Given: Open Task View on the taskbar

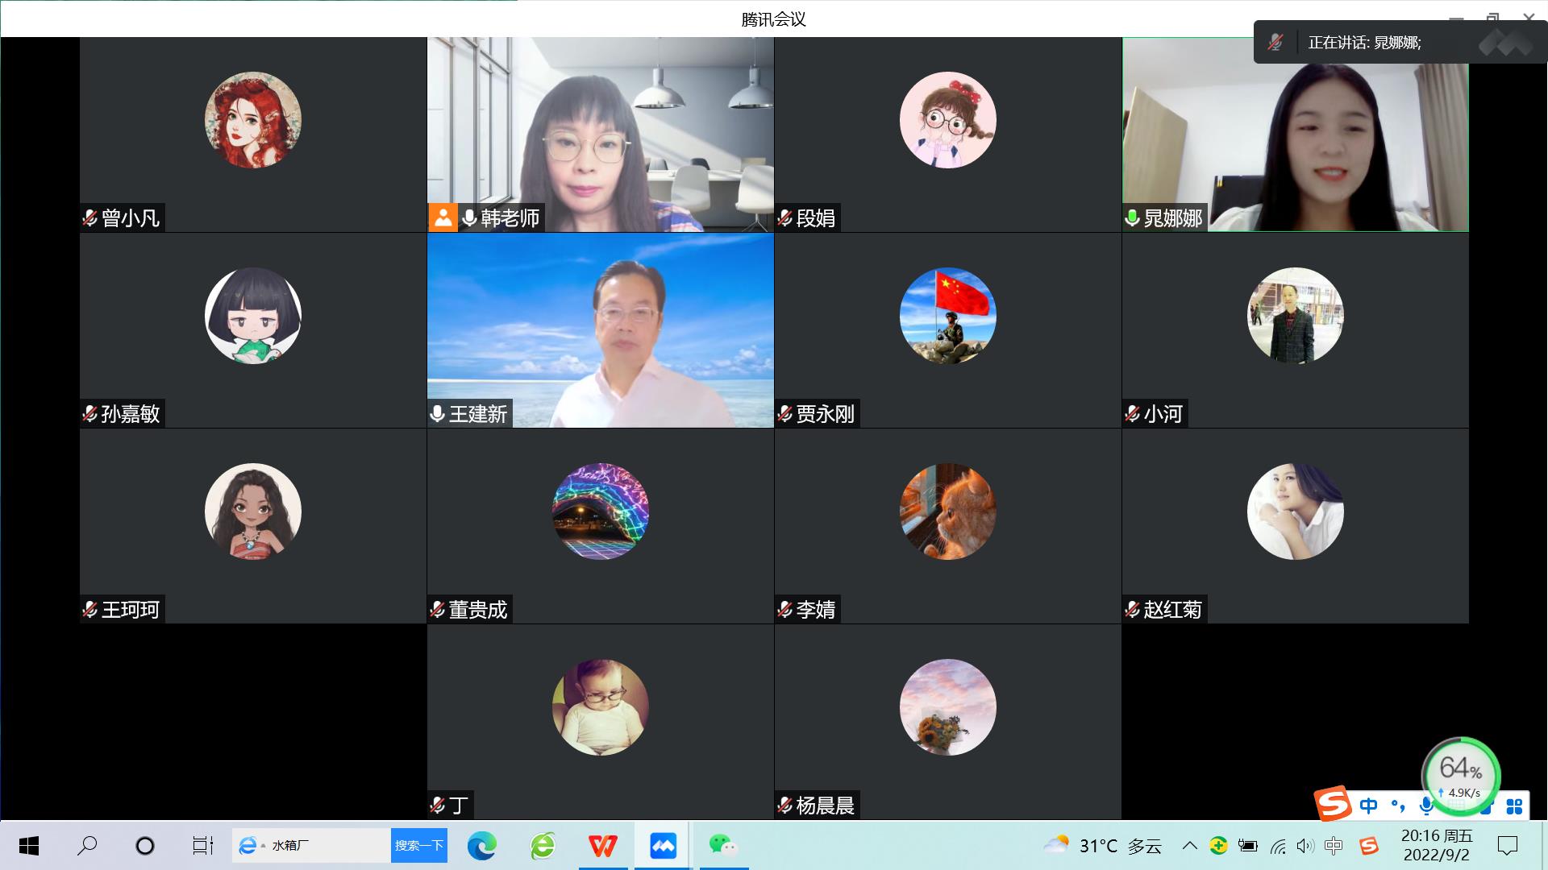Looking at the screenshot, I should 202,846.
